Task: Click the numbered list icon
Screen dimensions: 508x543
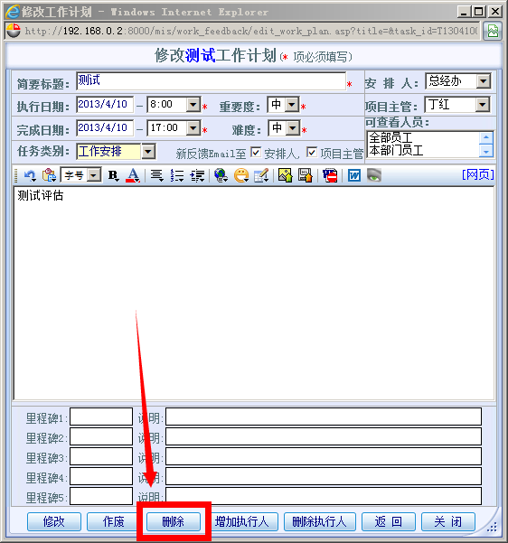Action: 177,175
